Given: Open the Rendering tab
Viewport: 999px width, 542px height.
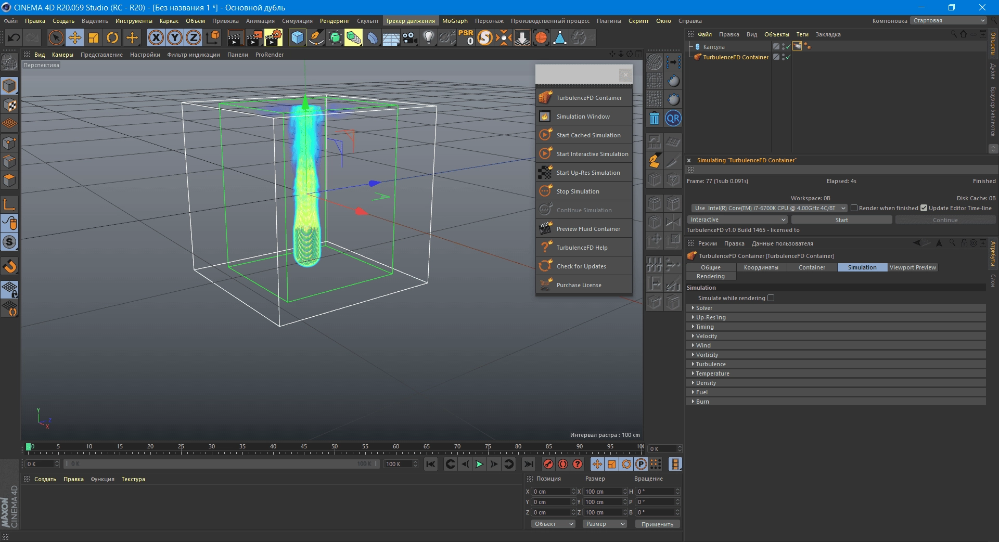Looking at the screenshot, I should click(711, 276).
